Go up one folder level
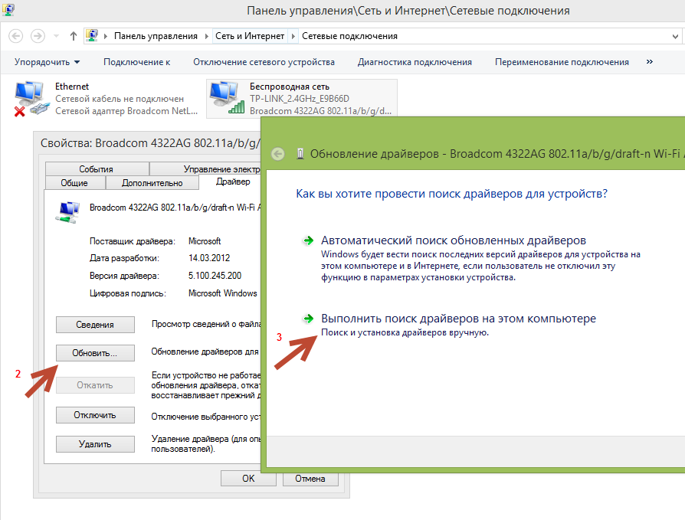Viewport: 685px width, 520px height. pyautogui.click(x=74, y=36)
